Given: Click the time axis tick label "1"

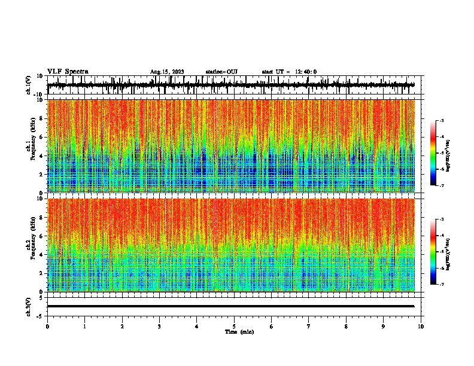Looking at the screenshot, I should tap(84, 327).
